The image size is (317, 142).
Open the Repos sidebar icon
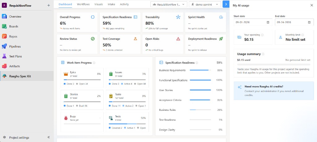4,36
